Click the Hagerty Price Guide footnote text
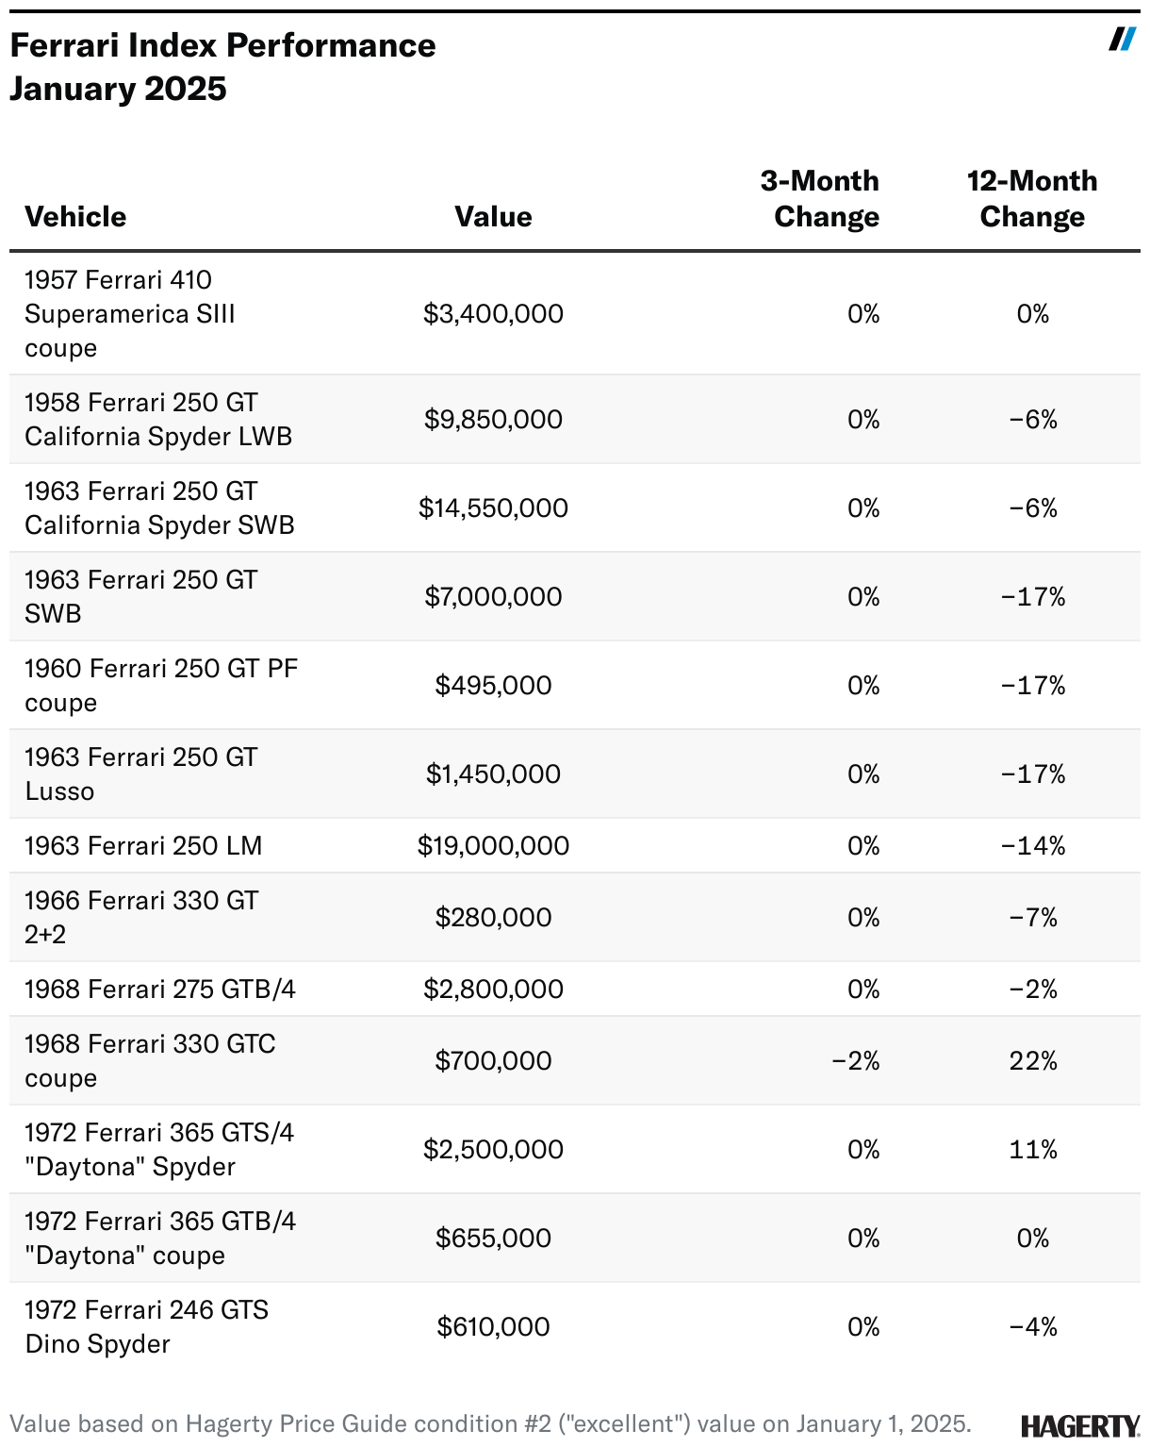 coord(490,1423)
